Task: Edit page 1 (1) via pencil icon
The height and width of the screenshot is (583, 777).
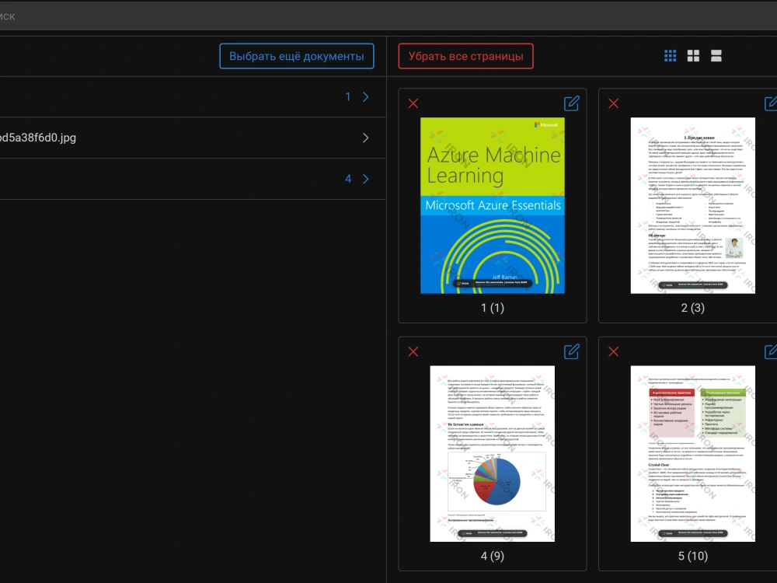Action: [x=571, y=103]
